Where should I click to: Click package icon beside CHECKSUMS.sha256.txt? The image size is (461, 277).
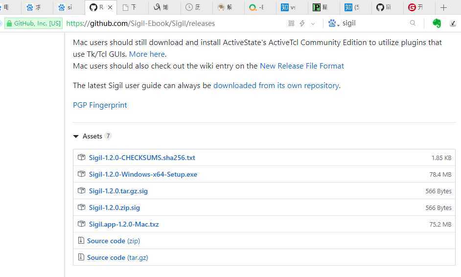81,157
